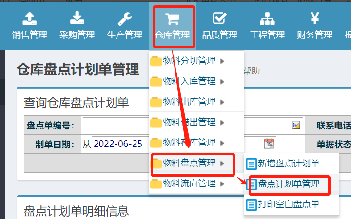
Task: Open the 销售管理 menu label
Action: tap(30, 35)
